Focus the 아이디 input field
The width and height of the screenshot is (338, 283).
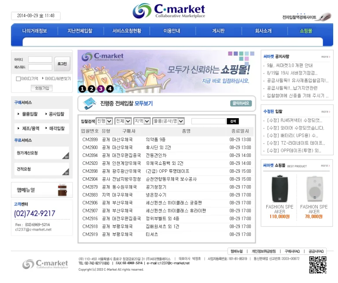tap(40, 60)
